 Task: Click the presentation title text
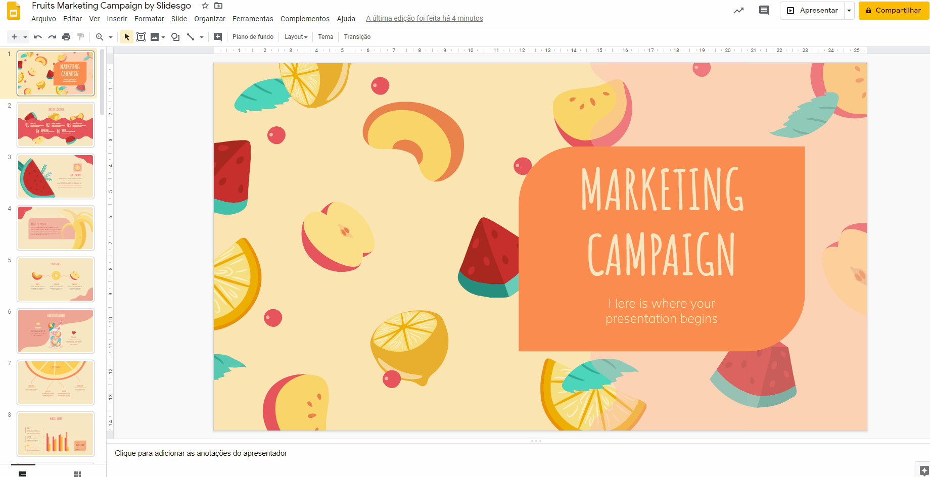click(111, 6)
